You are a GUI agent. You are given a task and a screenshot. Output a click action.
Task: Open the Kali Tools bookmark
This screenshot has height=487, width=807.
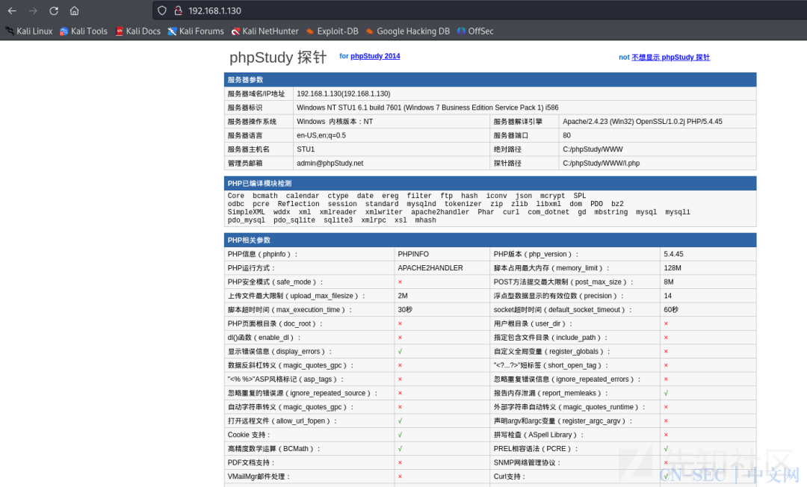click(x=84, y=31)
